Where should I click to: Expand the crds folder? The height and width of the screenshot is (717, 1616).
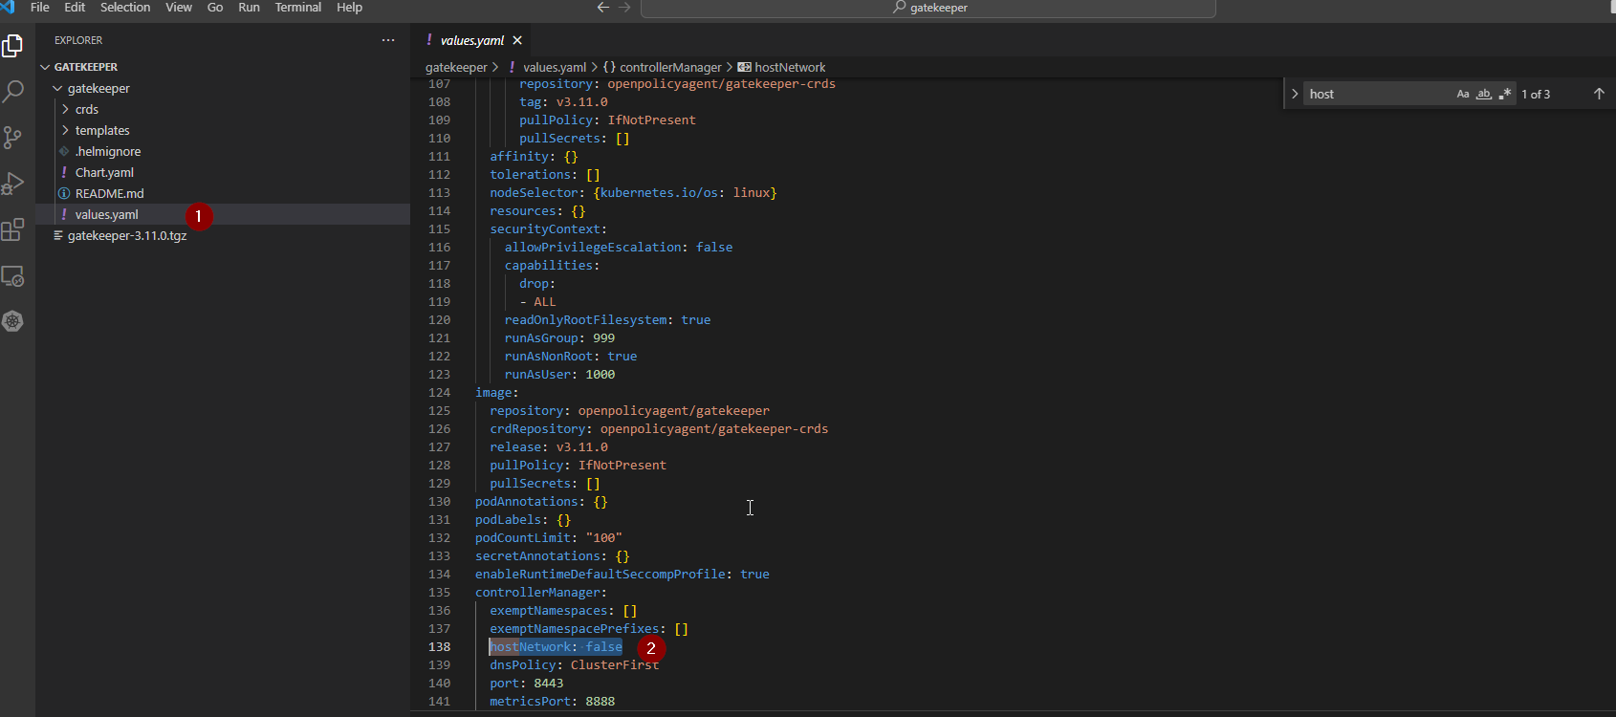[65, 109]
